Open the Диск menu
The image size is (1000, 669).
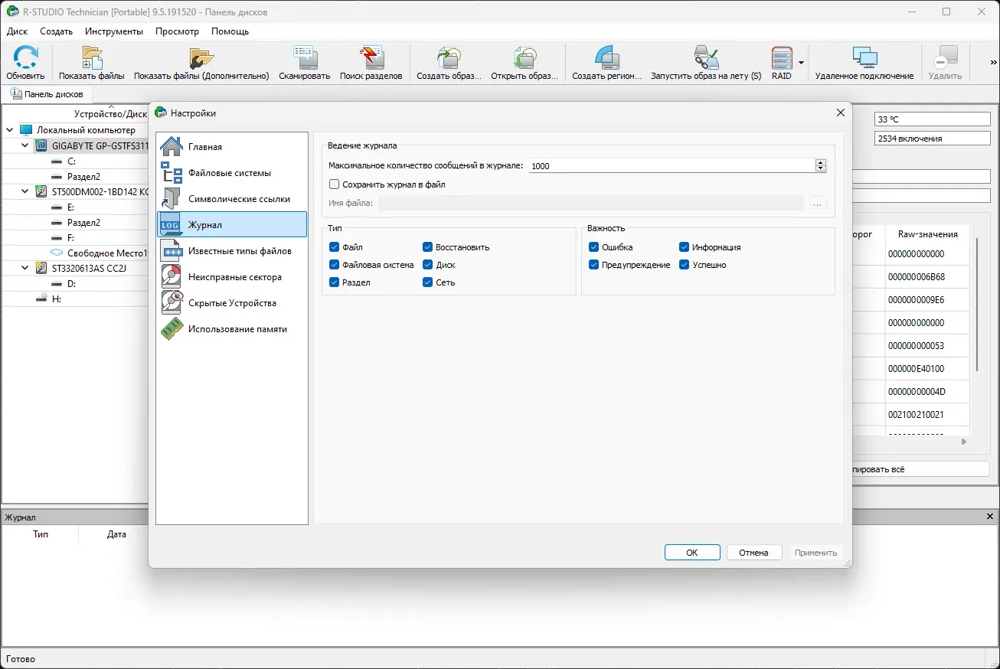coord(17,31)
